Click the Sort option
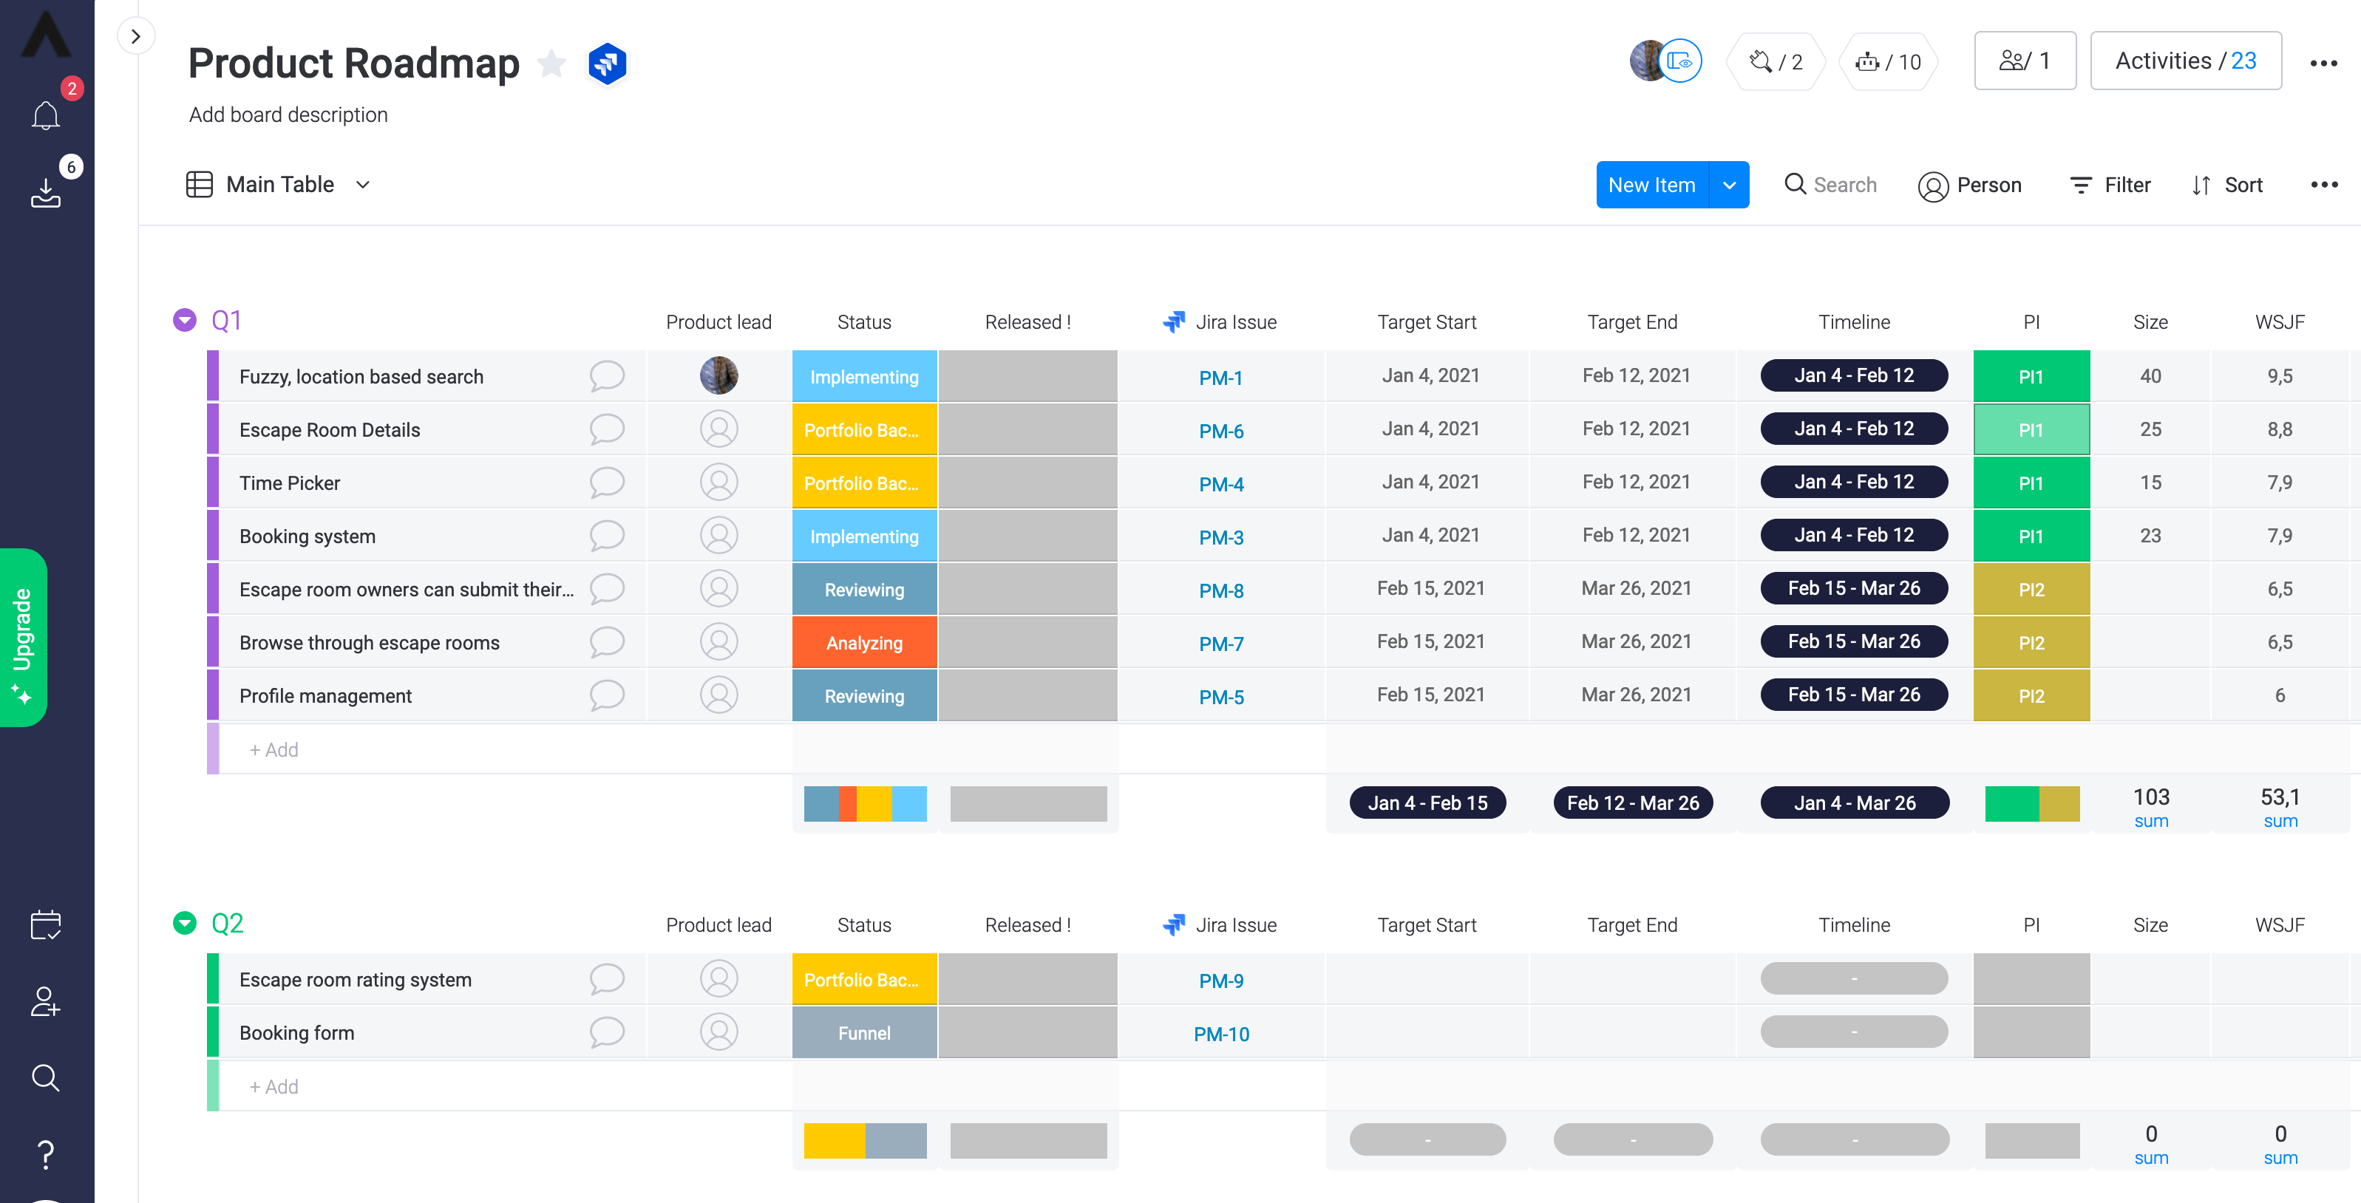 point(2227,185)
